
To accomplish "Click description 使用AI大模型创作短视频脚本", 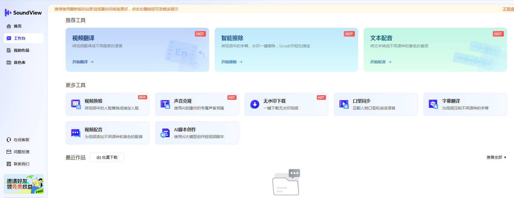I will tap(199, 137).
